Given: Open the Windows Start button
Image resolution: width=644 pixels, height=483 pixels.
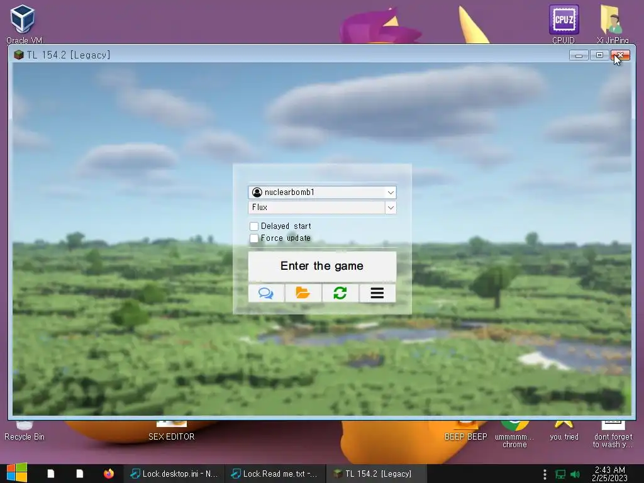Looking at the screenshot, I should (x=17, y=473).
